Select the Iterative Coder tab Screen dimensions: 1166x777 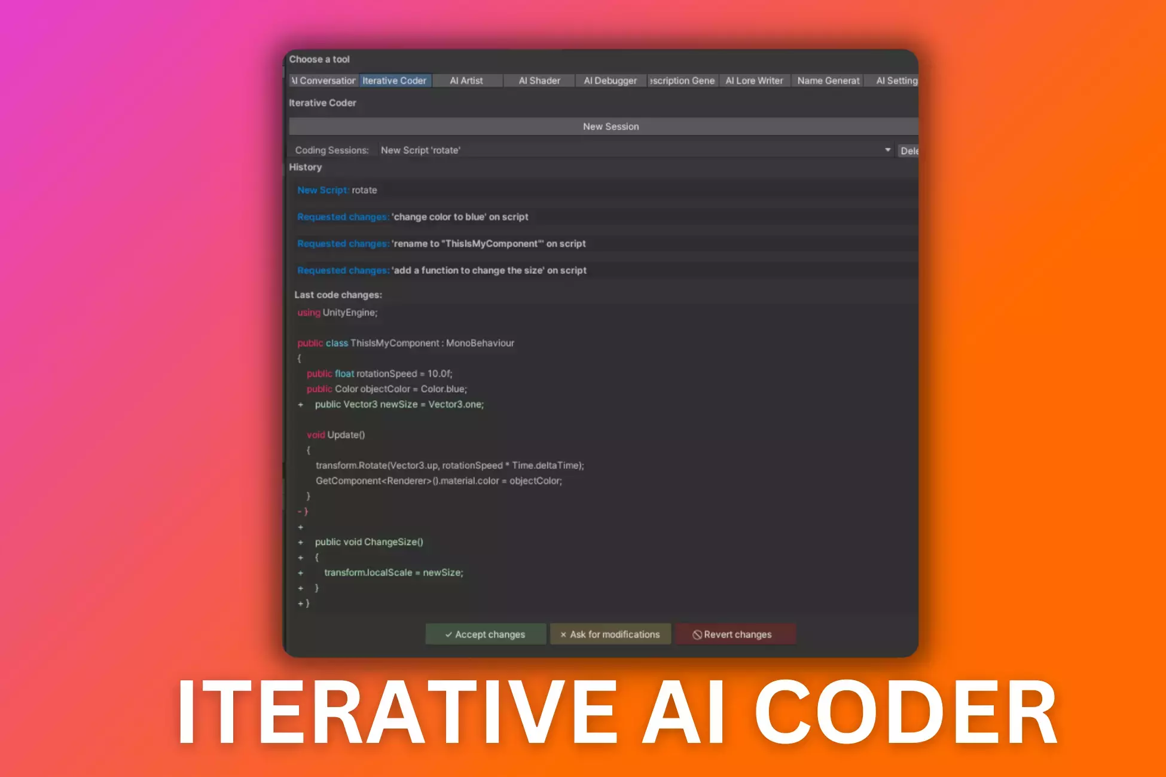tap(395, 81)
